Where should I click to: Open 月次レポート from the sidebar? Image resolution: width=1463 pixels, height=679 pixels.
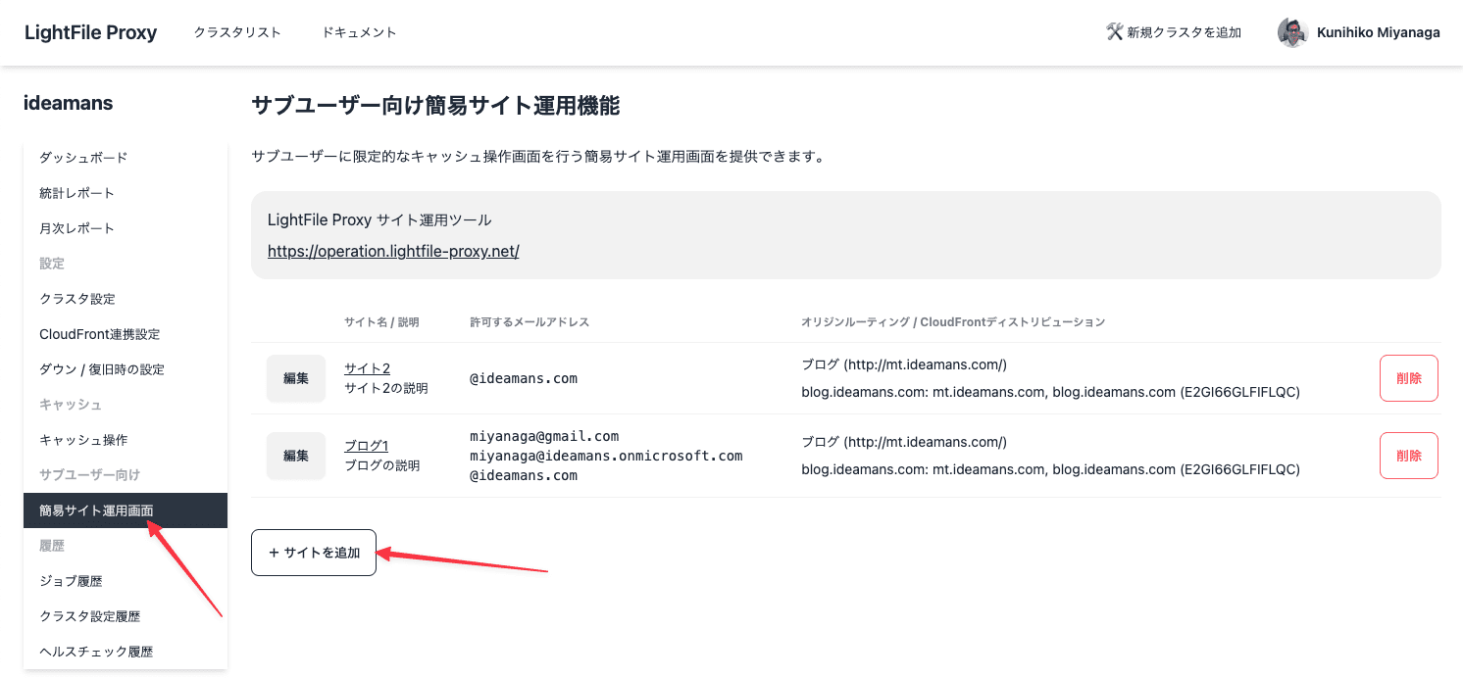point(78,227)
